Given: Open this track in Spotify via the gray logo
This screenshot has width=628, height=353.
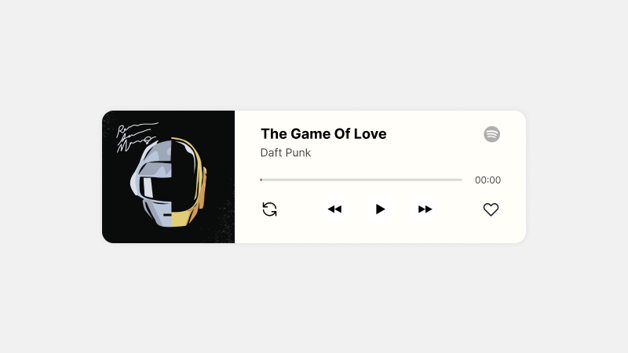Looking at the screenshot, I should 492,134.
